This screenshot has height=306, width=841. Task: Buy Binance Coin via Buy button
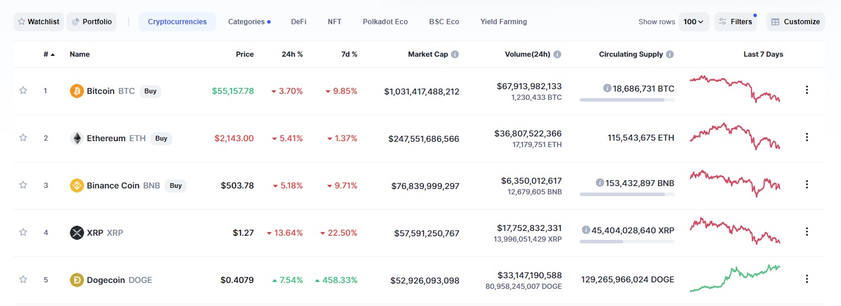[x=175, y=185]
